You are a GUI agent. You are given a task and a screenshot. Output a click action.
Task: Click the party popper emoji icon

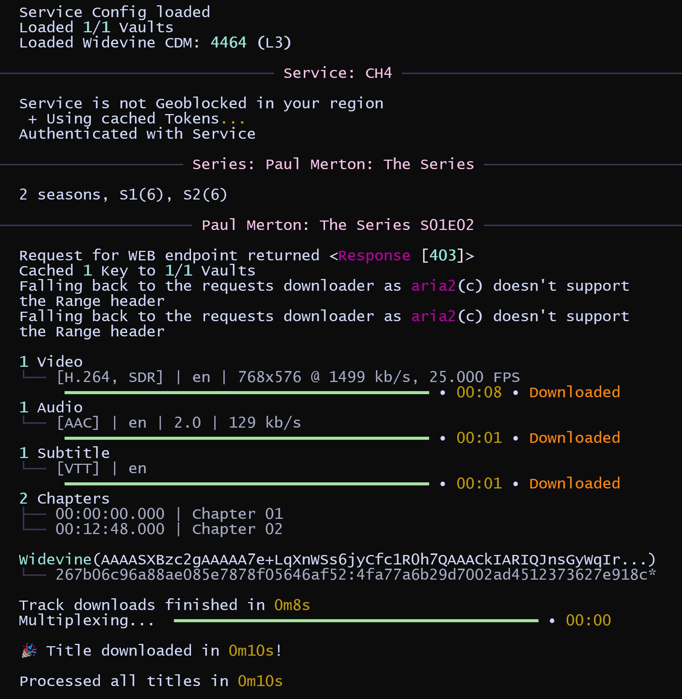[x=29, y=651]
